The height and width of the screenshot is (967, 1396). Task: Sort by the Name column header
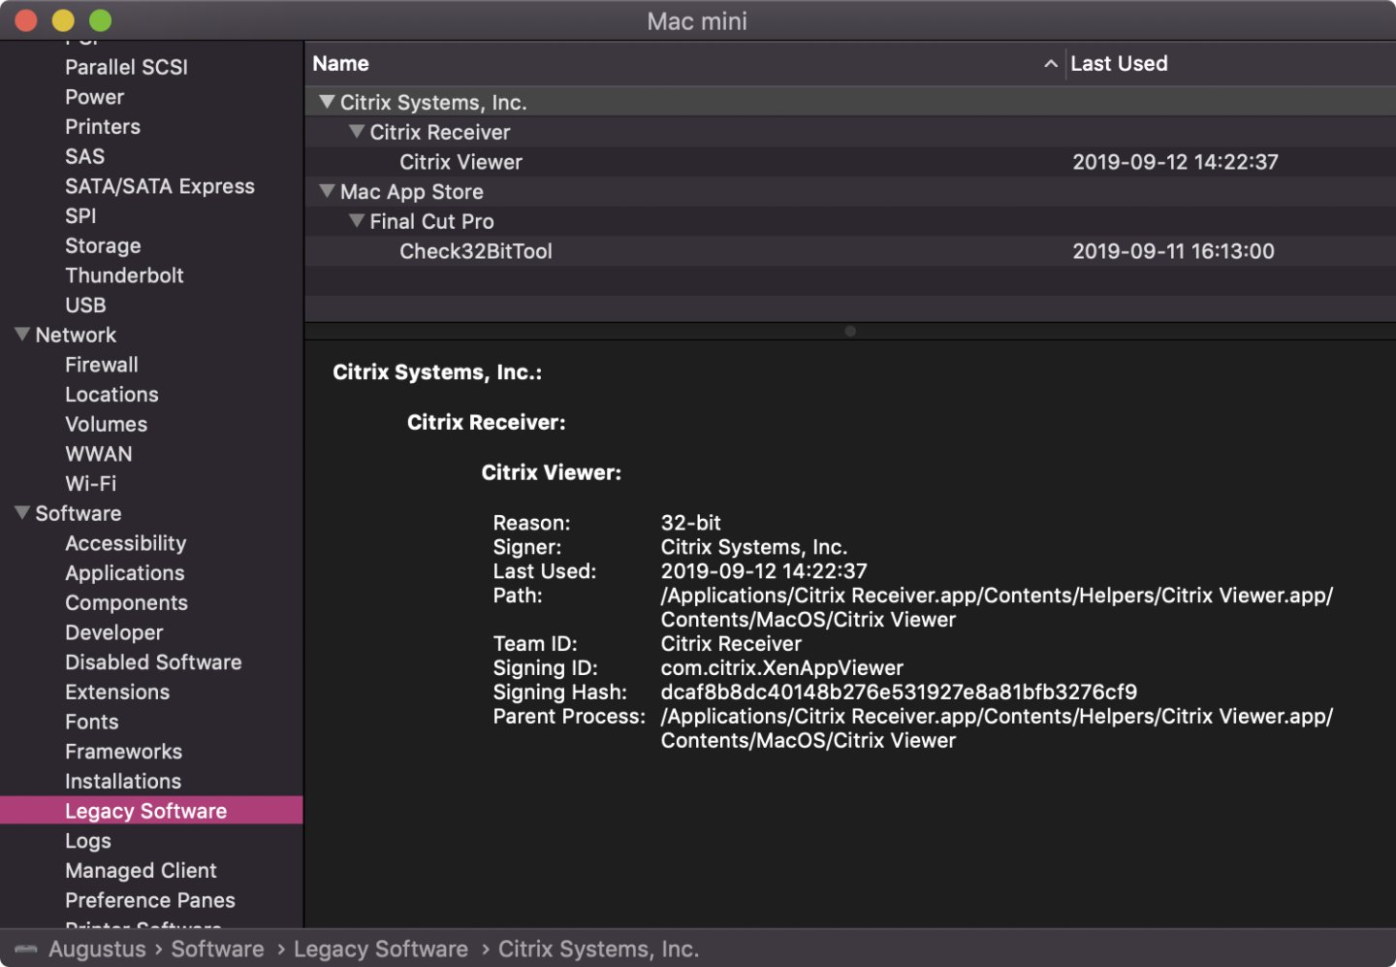coord(341,64)
